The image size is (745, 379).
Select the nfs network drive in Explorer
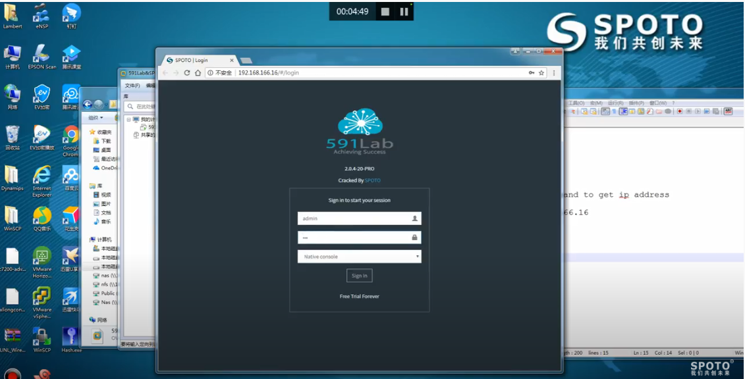tap(105, 285)
